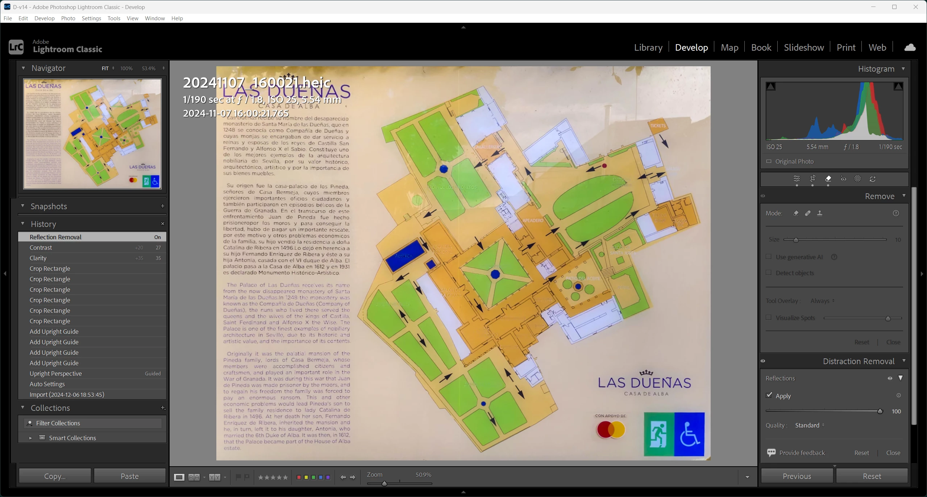Image resolution: width=927 pixels, height=497 pixels.
Task: Enable Visualize Spots checkbox
Action: pos(769,317)
